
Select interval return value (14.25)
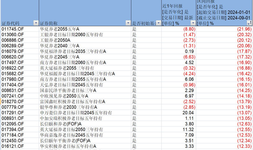coord(244,90)
